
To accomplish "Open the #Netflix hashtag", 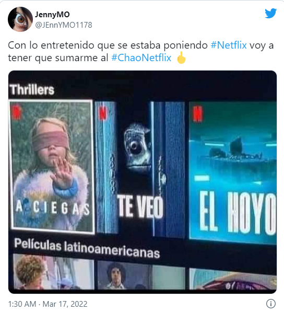I will pyautogui.click(x=229, y=45).
